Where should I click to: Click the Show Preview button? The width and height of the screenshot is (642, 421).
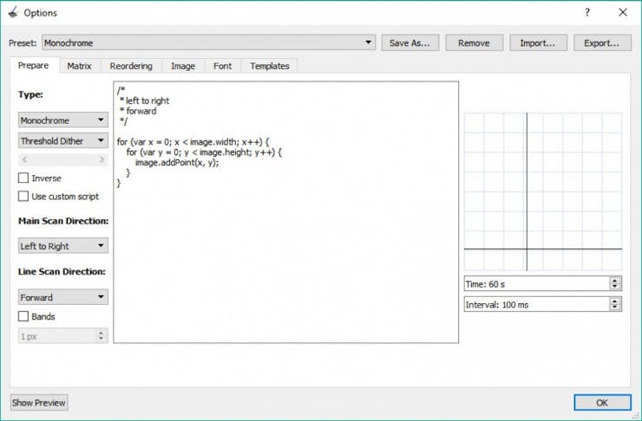pyautogui.click(x=39, y=403)
